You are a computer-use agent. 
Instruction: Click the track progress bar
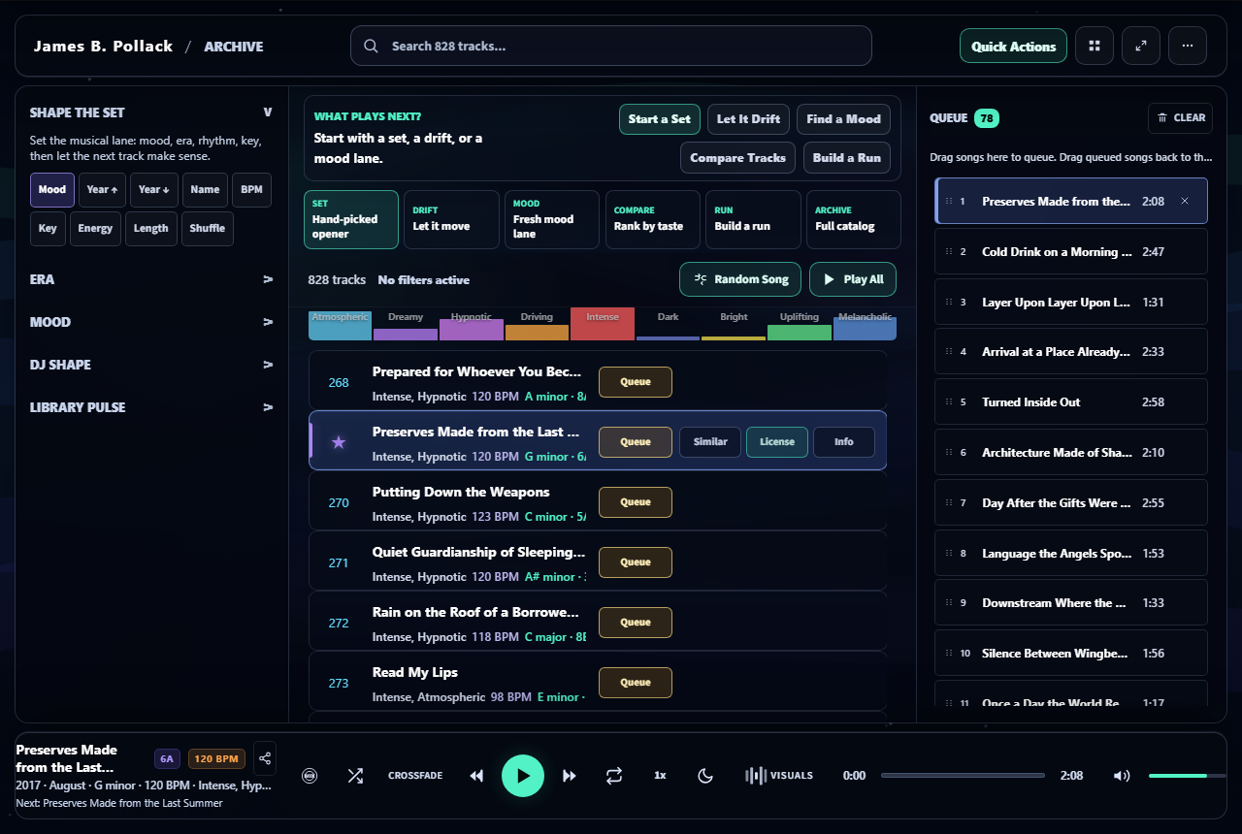pos(963,776)
